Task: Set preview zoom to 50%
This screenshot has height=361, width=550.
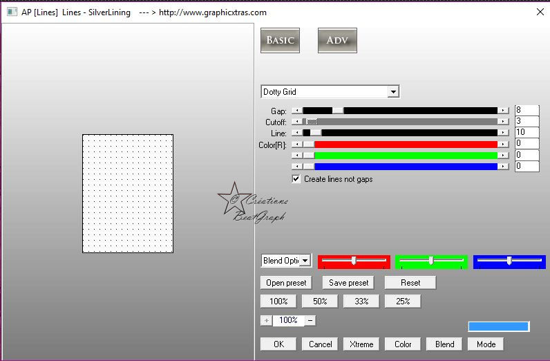Action: pos(320,302)
